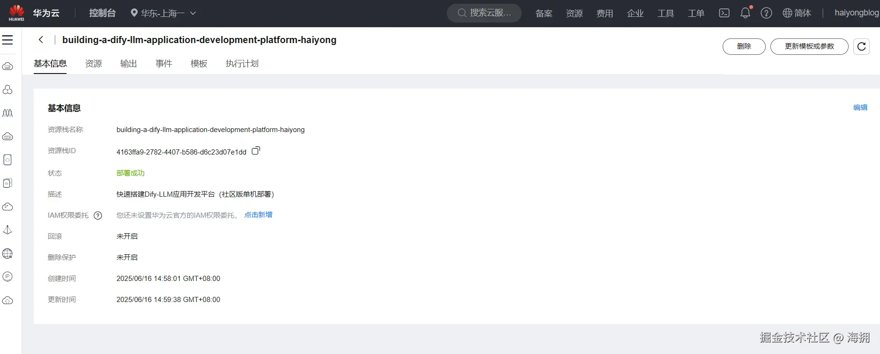Select the 基本信息 tab
The image size is (880, 354).
[x=50, y=64]
